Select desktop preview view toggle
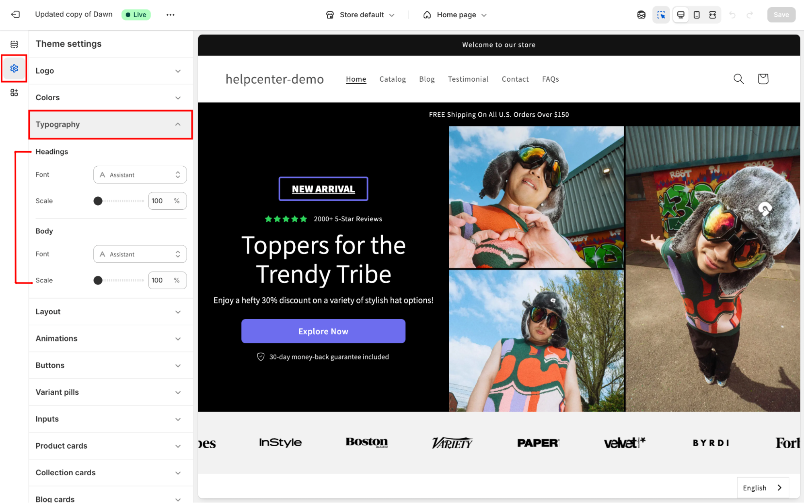 pos(681,14)
